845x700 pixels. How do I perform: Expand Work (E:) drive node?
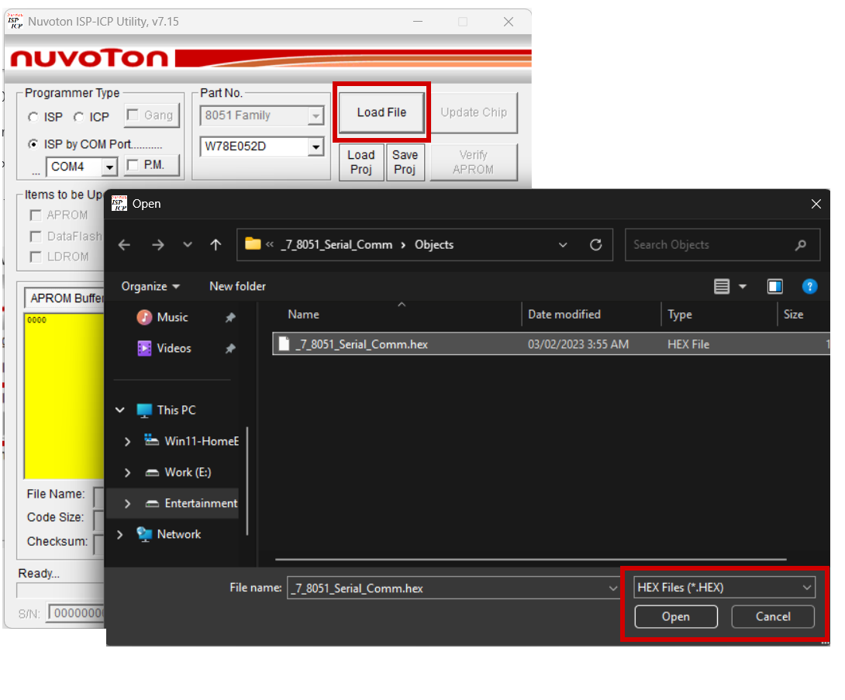[127, 473]
